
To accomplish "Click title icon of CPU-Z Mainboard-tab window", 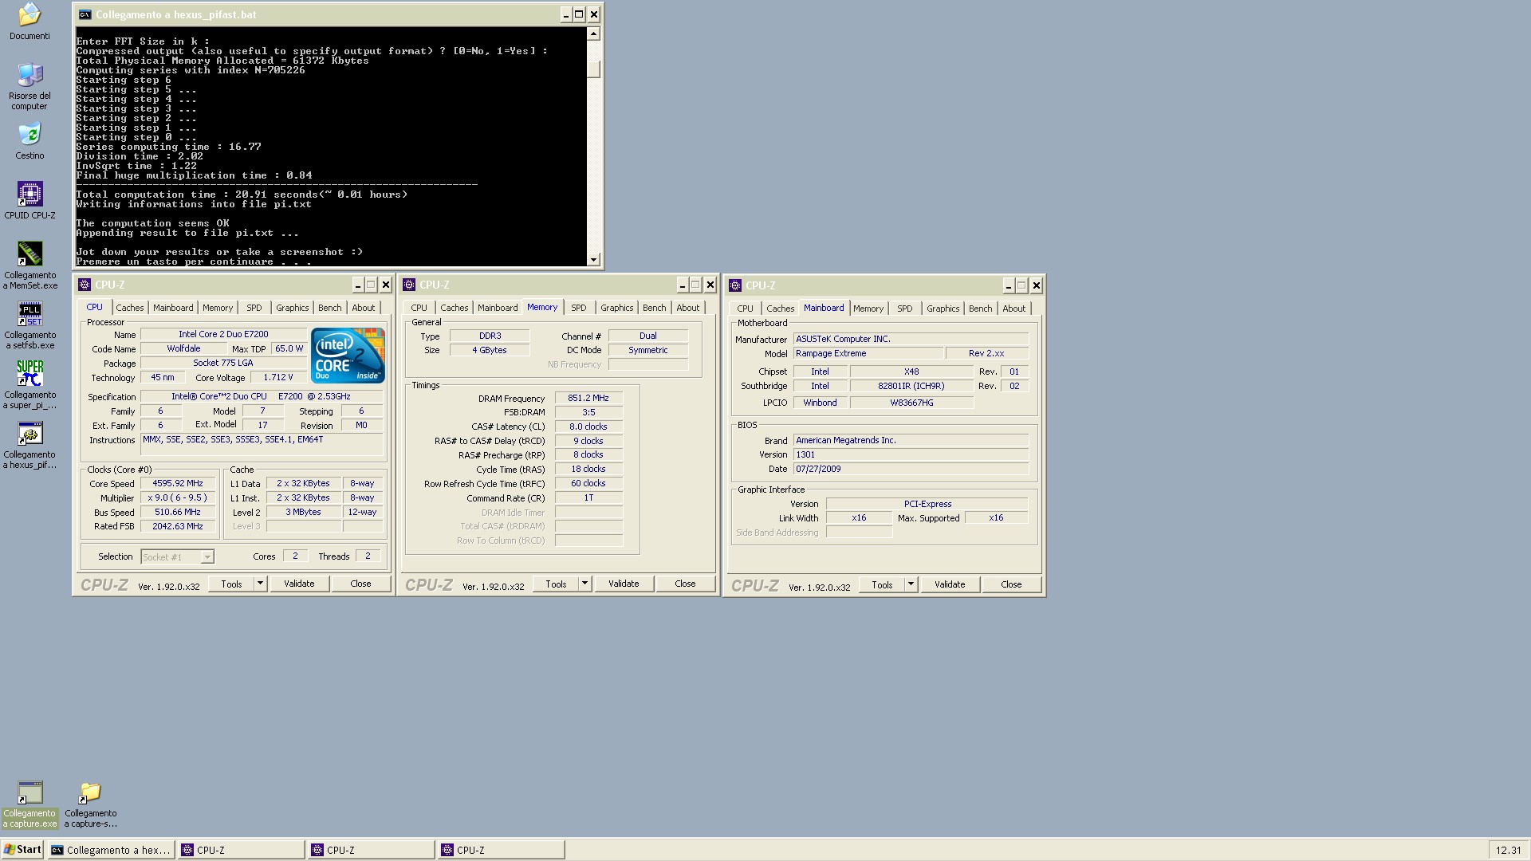I will (x=735, y=285).
